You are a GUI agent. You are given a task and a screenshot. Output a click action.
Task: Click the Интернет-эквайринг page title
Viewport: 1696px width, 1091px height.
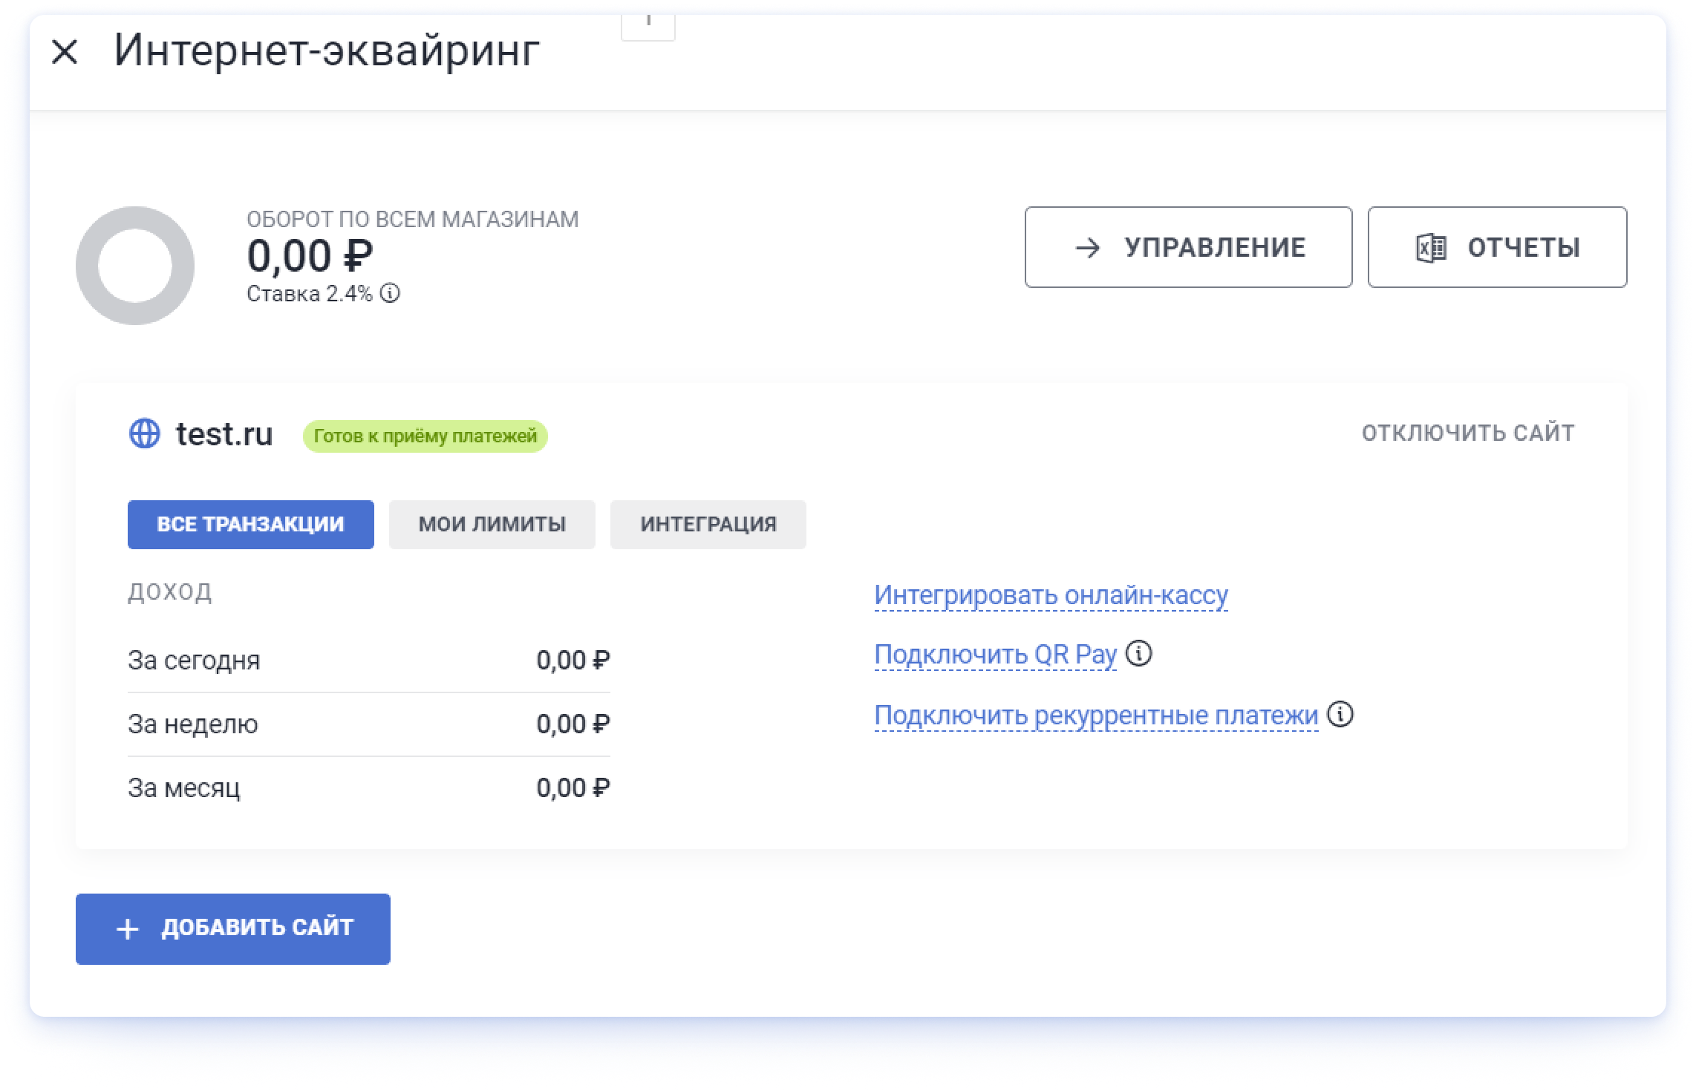pyautogui.click(x=327, y=51)
